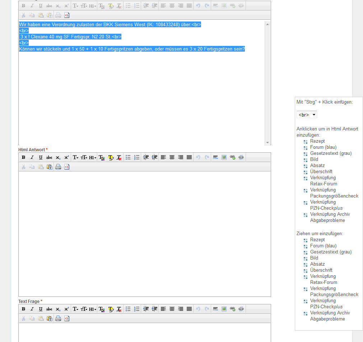Click remove formatting icon in Text Frage toolbar
This screenshot has height=342, width=363.
click(x=119, y=309)
